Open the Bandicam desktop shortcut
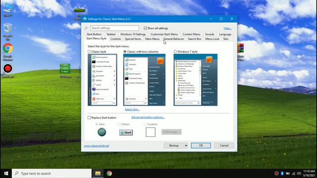The image size is (317, 178). 8,71
